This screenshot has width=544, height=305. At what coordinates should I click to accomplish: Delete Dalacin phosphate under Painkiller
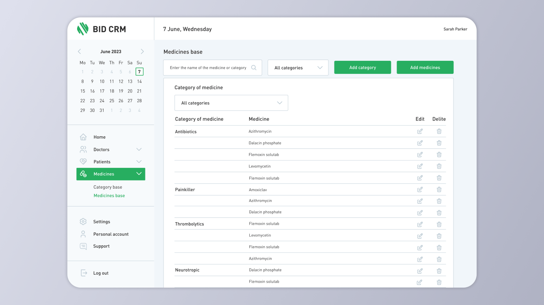(x=439, y=213)
